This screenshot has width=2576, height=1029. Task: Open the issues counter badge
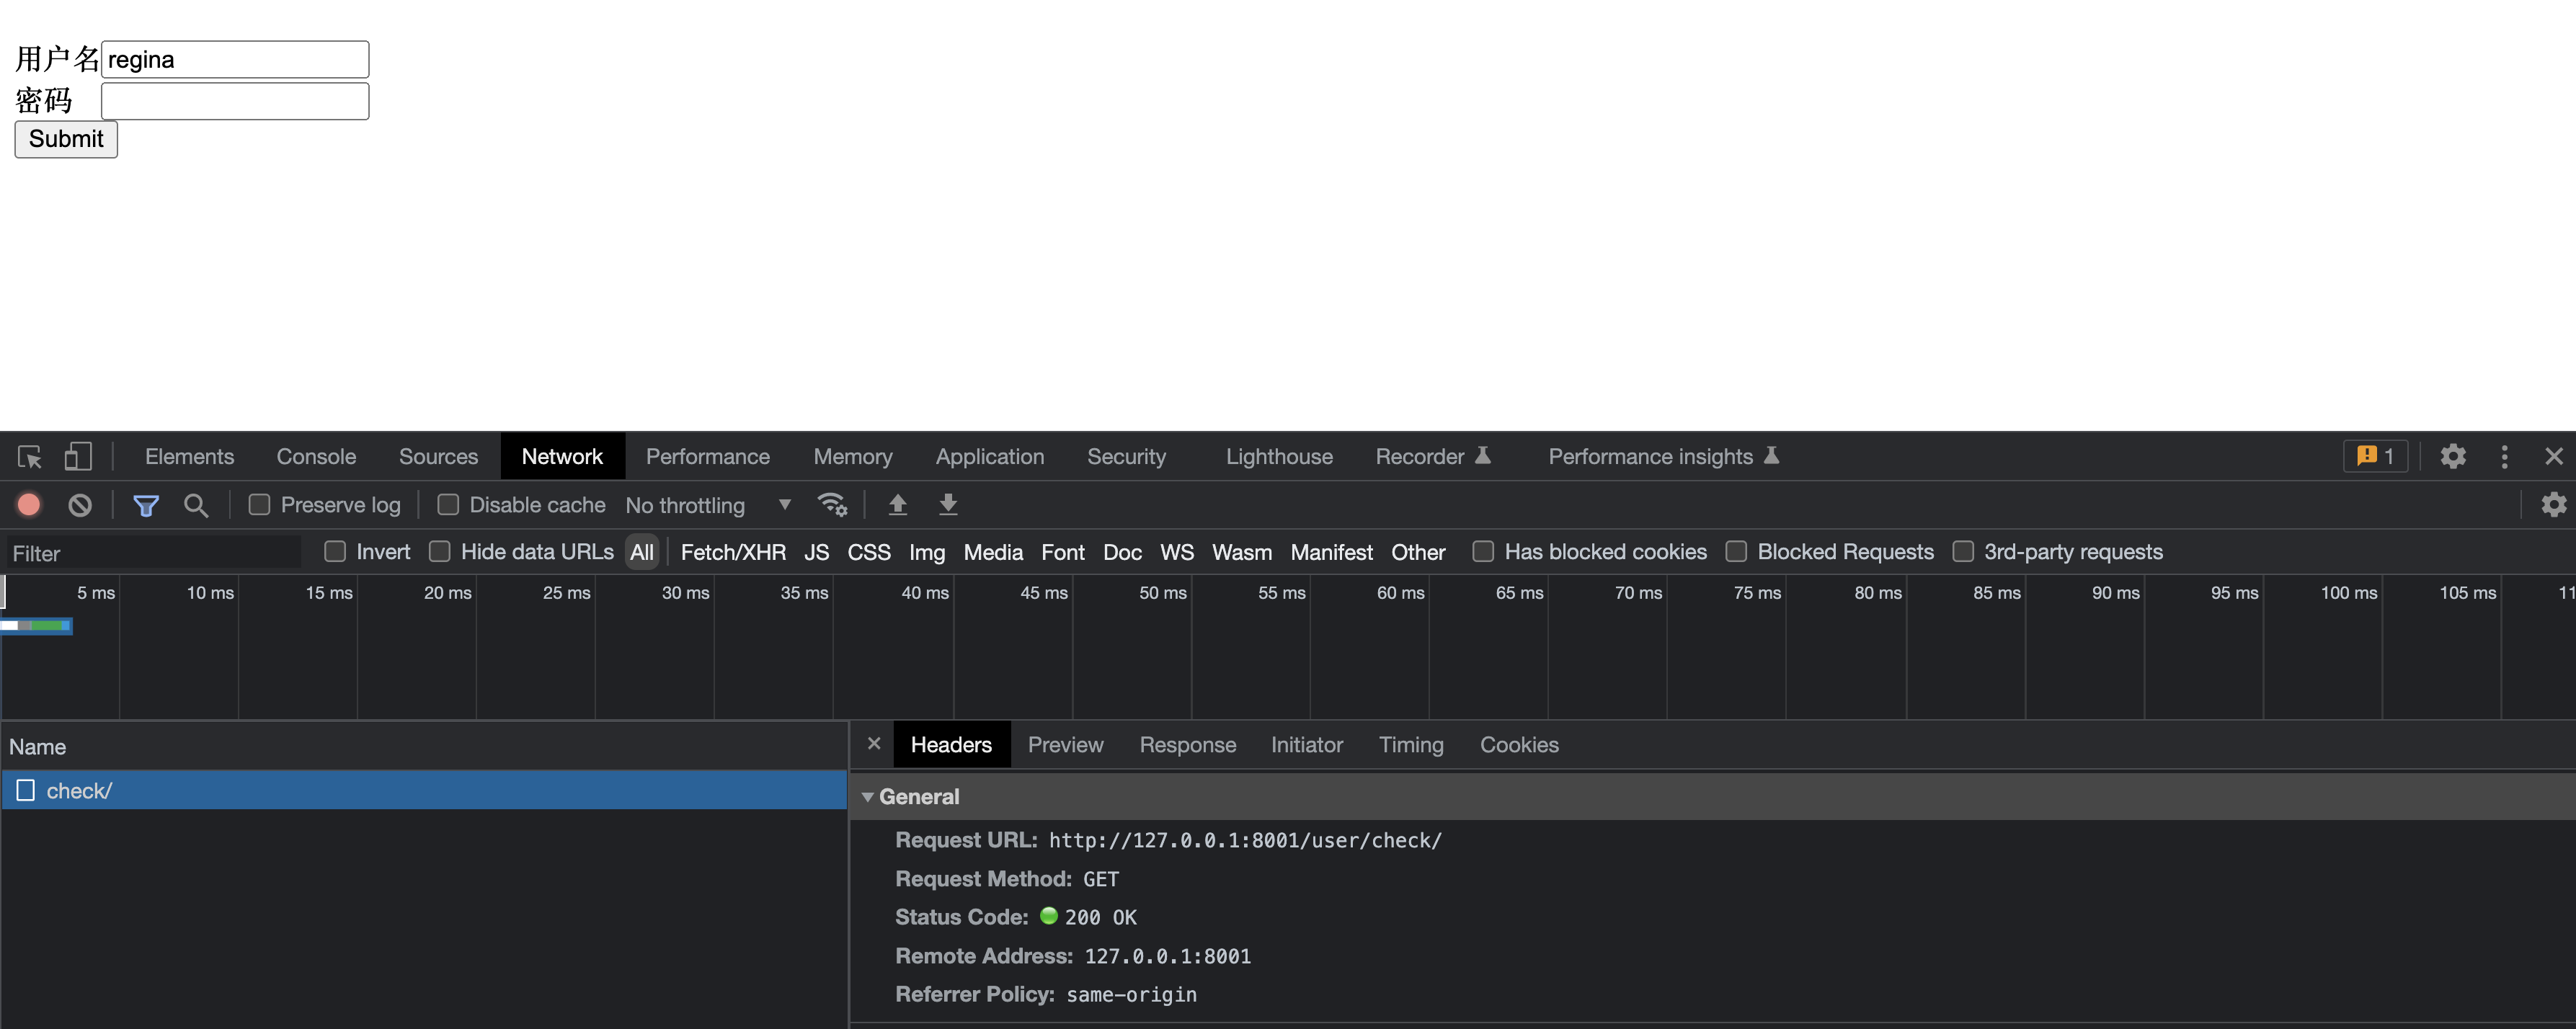pos(2375,456)
